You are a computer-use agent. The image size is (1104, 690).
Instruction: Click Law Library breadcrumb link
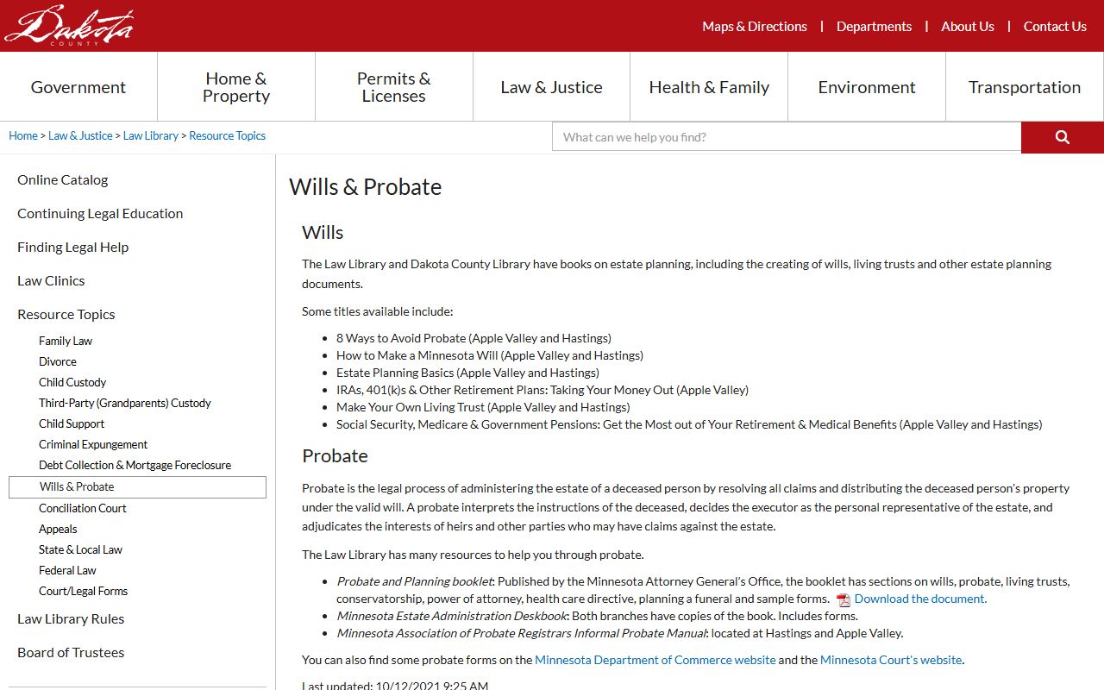(x=151, y=135)
